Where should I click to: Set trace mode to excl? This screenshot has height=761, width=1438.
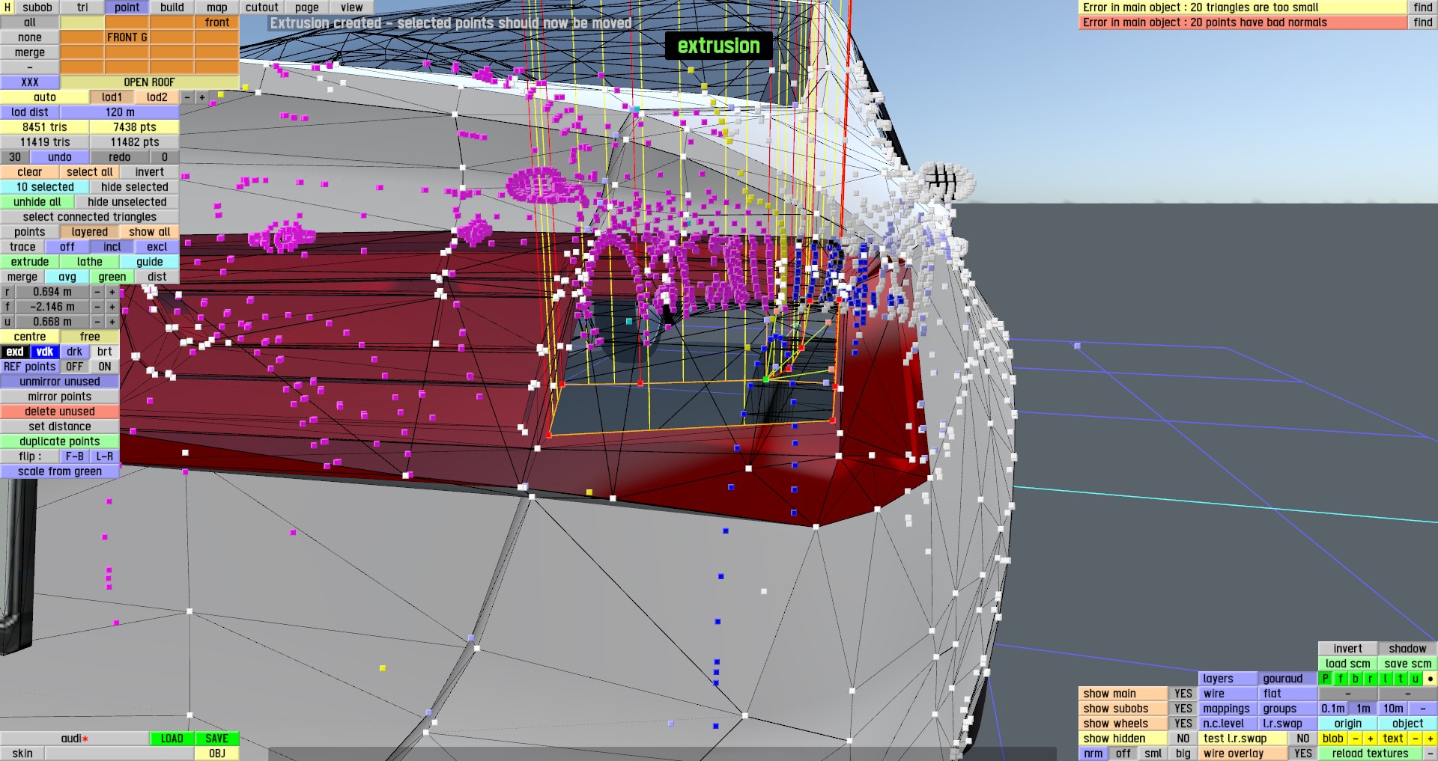tap(157, 247)
